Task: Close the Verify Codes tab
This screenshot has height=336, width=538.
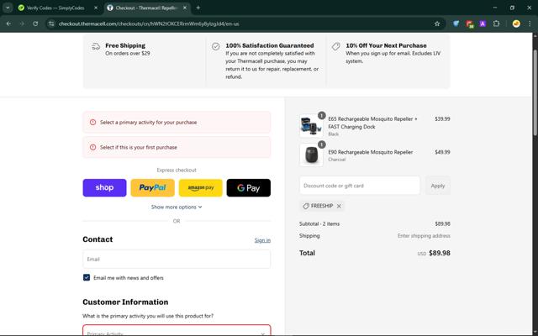Action: click(96, 8)
